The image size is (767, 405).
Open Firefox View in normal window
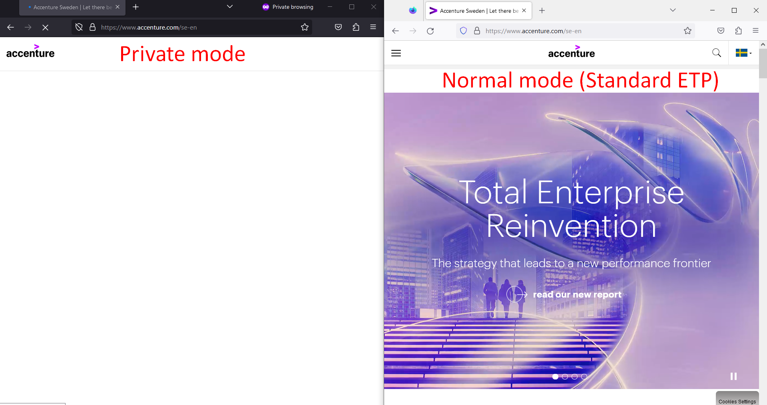point(412,10)
